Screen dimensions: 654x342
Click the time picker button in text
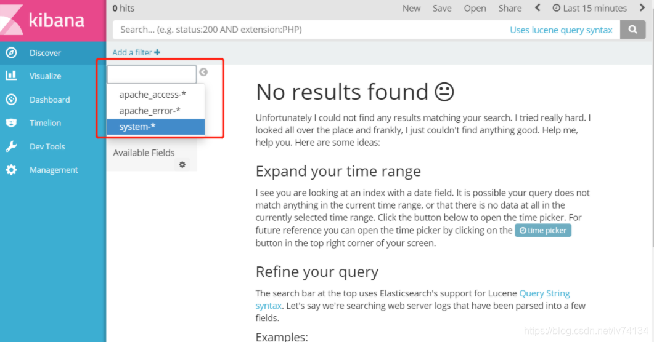point(542,230)
